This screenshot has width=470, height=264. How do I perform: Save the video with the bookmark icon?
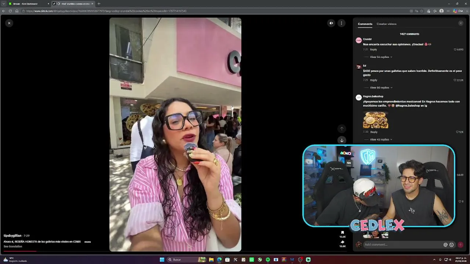coord(343,232)
